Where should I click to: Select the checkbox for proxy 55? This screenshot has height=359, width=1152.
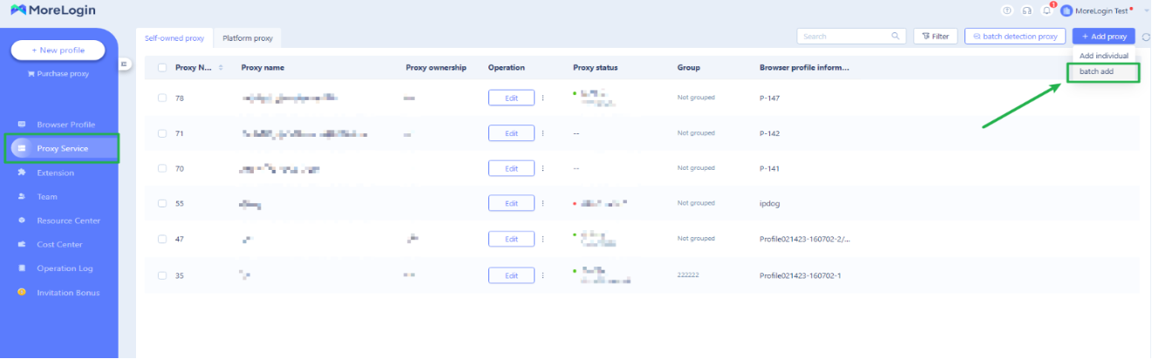pos(162,203)
